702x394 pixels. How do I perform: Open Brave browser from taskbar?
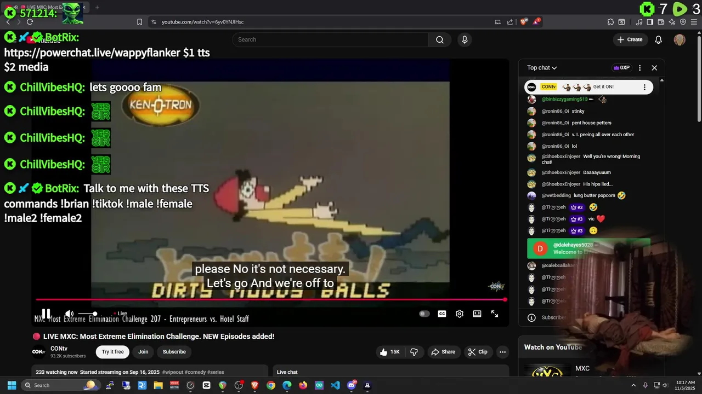(x=254, y=385)
